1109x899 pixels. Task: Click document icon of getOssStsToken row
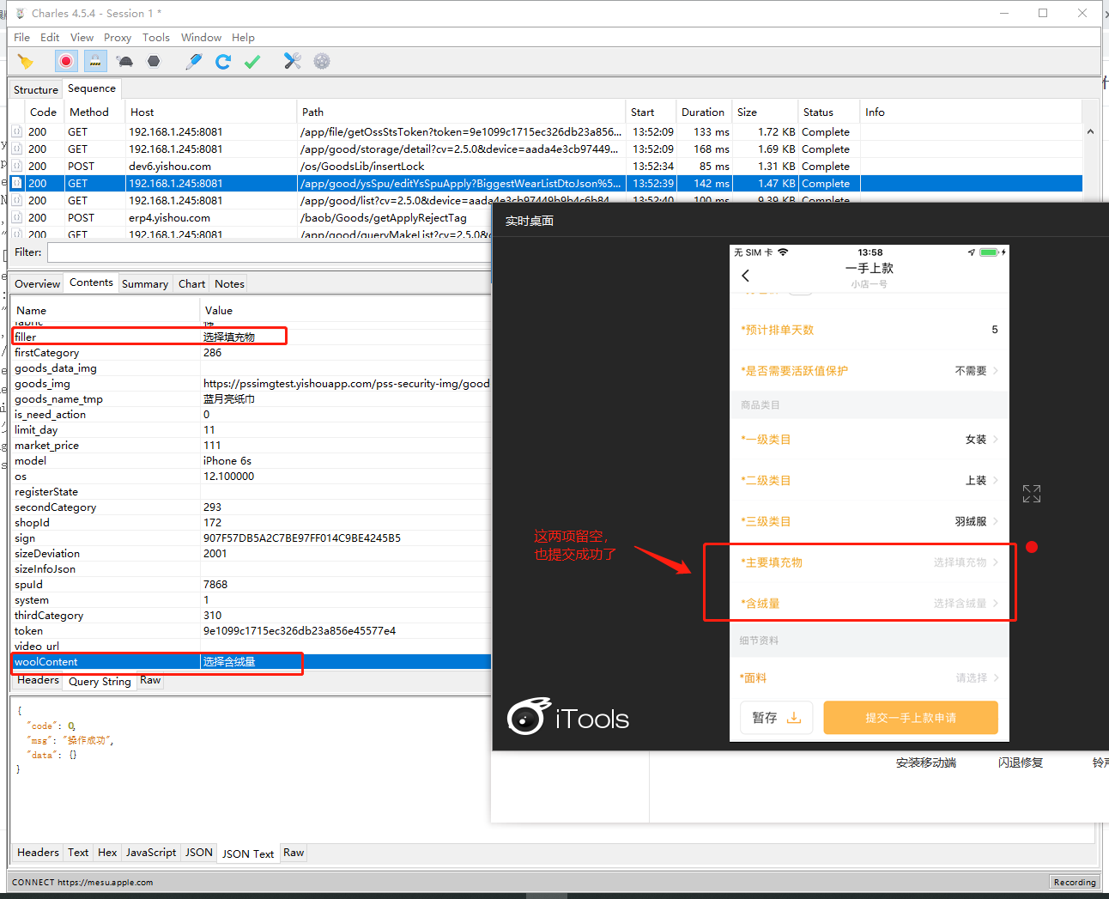16,131
